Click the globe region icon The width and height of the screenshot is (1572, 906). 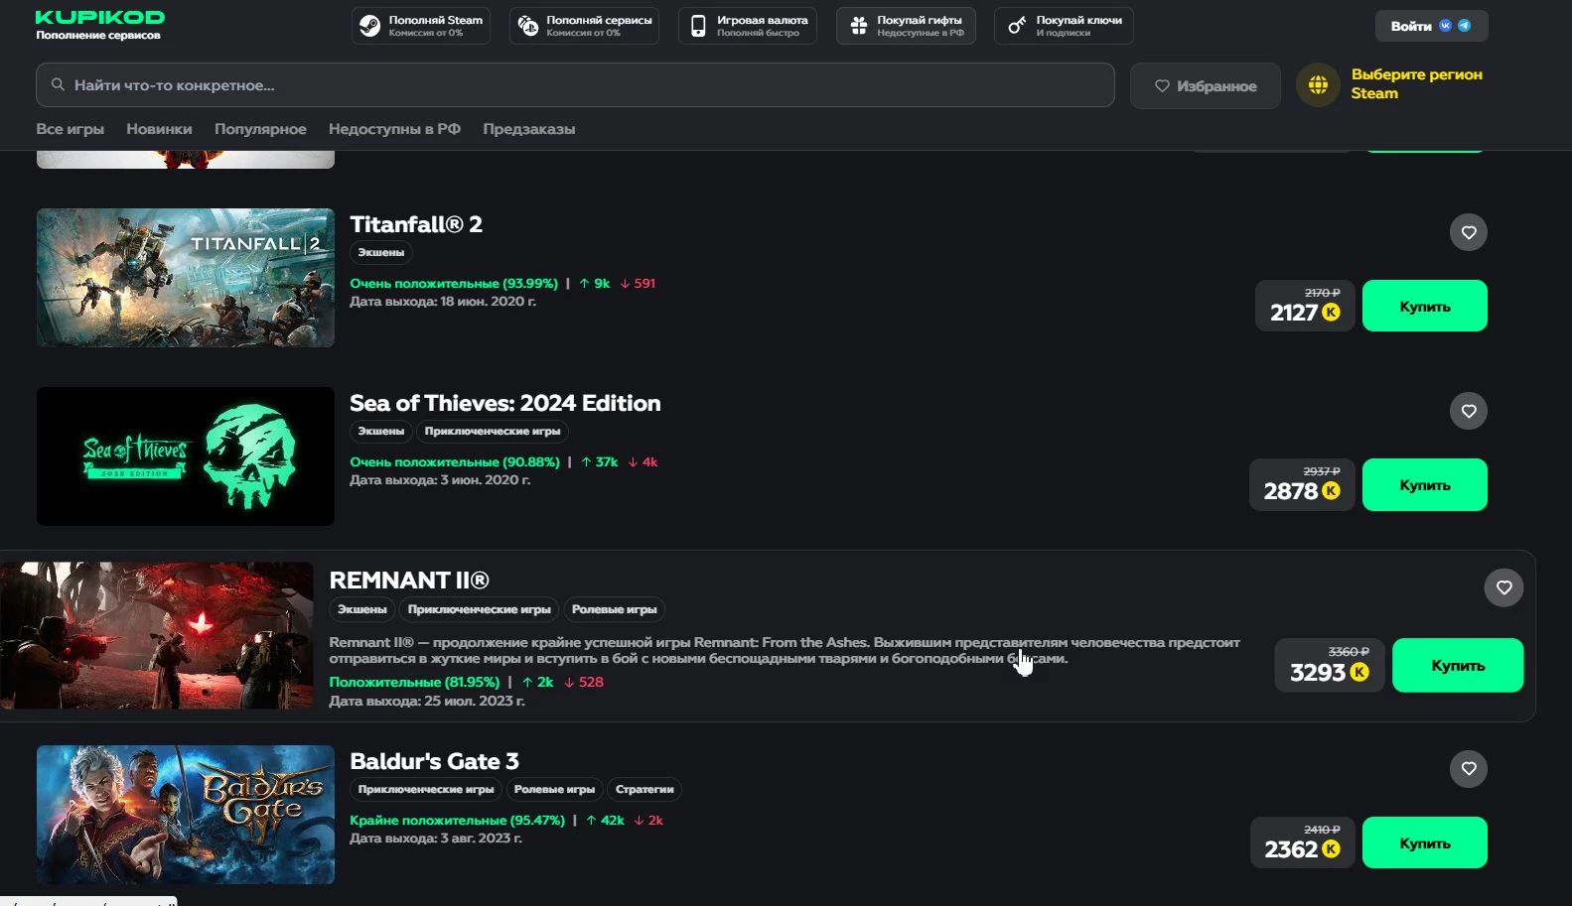(x=1318, y=85)
